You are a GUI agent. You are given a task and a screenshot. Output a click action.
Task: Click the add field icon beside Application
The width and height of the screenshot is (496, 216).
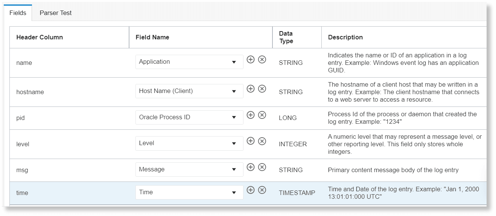click(251, 59)
